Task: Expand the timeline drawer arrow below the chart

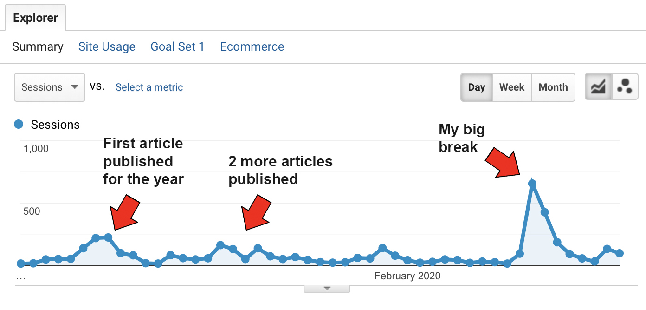Action: pyautogui.click(x=326, y=288)
